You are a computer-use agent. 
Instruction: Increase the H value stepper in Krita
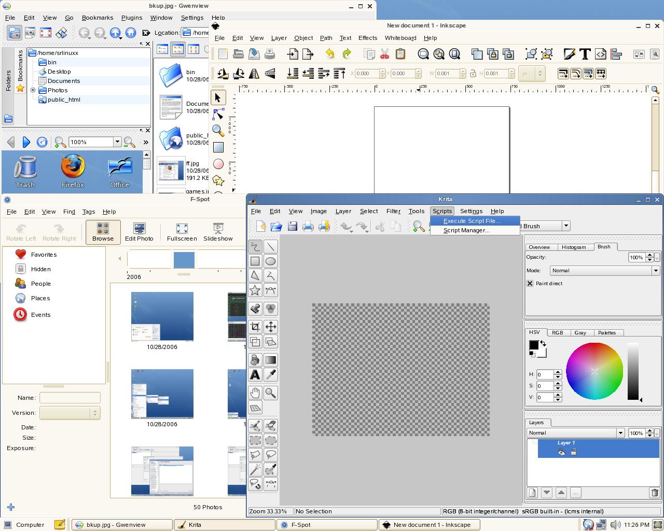click(x=558, y=372)
